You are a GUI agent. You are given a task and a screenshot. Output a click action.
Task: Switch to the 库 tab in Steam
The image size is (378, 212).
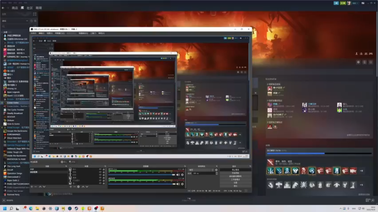[x=22, y=8]
